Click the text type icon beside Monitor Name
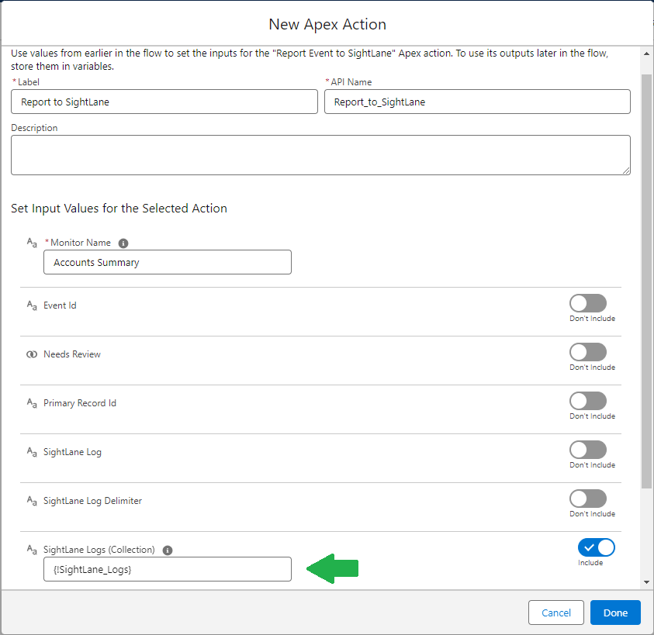The width and height of the screenshot is (654, 635). coord(32,243)
